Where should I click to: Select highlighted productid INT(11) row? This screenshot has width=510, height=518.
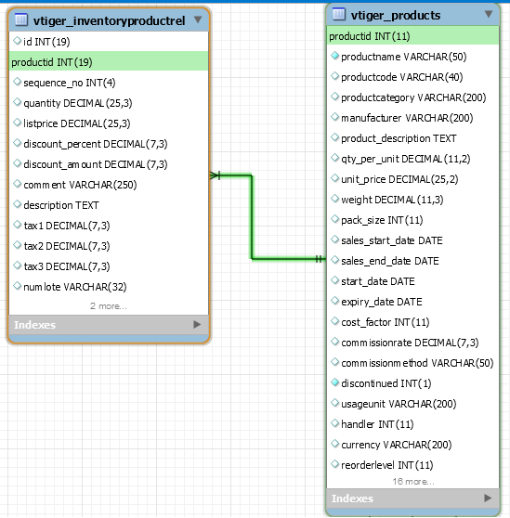tap(412, 35)
